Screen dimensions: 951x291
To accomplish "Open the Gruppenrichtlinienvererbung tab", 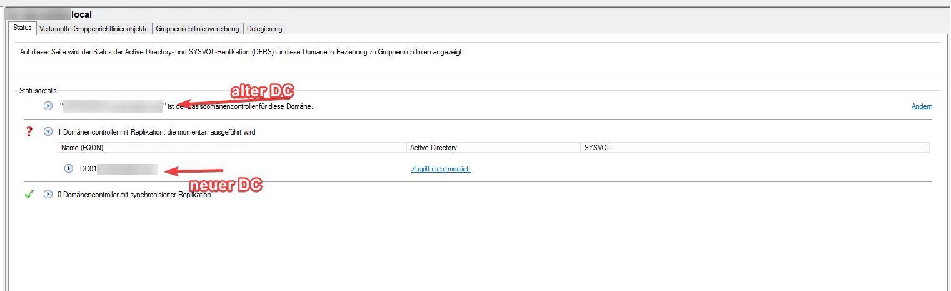I will click(198, 29).
